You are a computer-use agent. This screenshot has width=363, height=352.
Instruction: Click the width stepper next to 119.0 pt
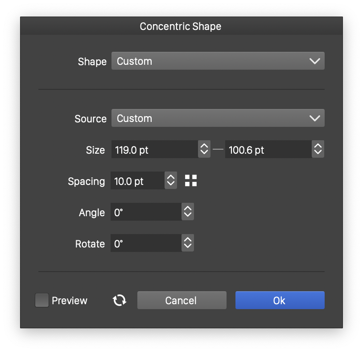tap(204, 150)
